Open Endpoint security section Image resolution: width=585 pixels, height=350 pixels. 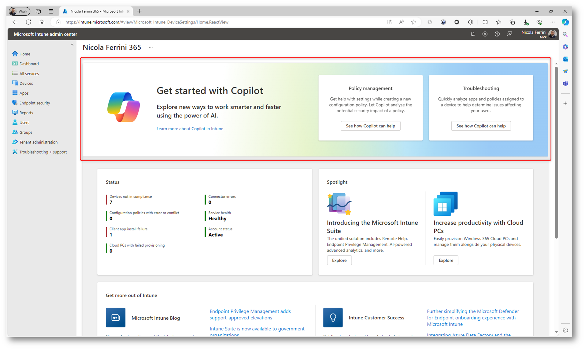[31, 103]
